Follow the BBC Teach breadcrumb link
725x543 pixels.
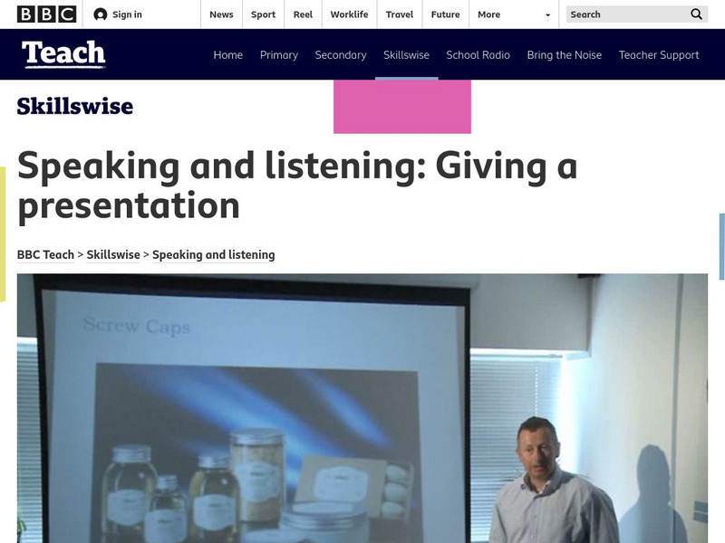[x=45, y=255]
